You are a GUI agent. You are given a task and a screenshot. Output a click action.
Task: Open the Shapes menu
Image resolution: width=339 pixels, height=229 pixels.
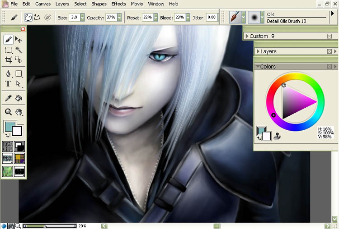(99, 4)
